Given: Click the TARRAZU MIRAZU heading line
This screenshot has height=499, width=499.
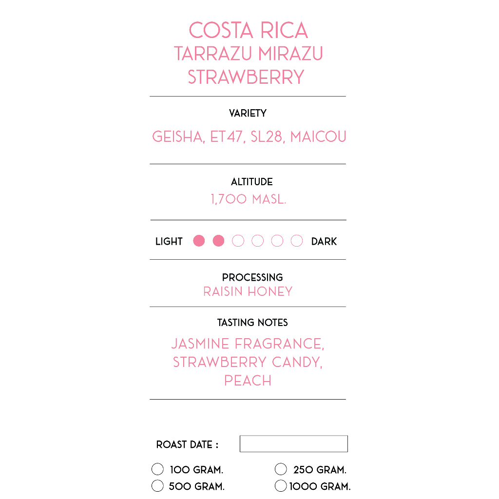Looking at the screenshot, I should point(248,54).
